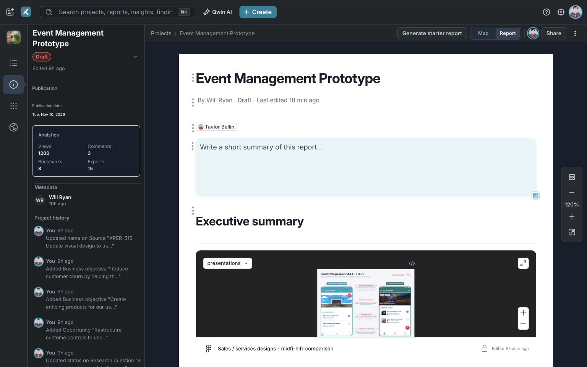
Task: Click the collaborator avatar beside Share
Action: pyautogui.click(x=533, y=33)
